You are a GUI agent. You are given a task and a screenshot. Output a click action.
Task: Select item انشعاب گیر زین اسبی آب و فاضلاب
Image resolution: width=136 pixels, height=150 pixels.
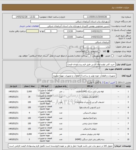tap(90, 102)
